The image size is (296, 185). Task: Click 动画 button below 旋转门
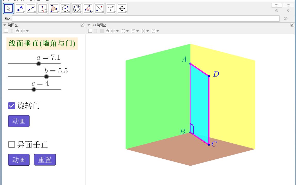click(19, 121)
